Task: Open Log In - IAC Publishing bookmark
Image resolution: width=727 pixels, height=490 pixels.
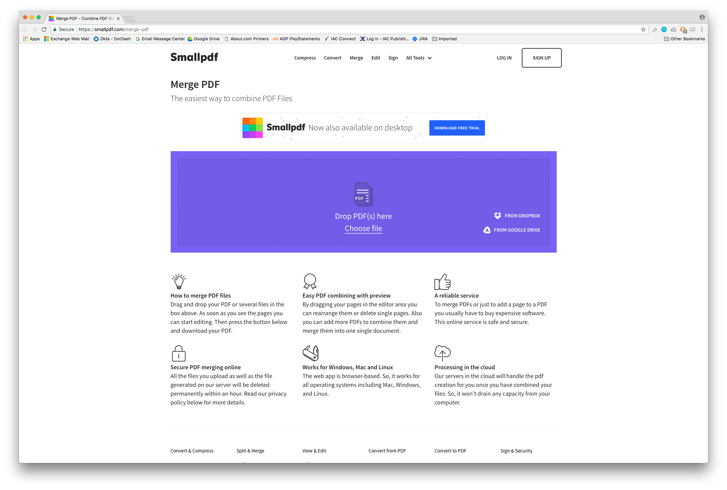Action: point(384,39)
